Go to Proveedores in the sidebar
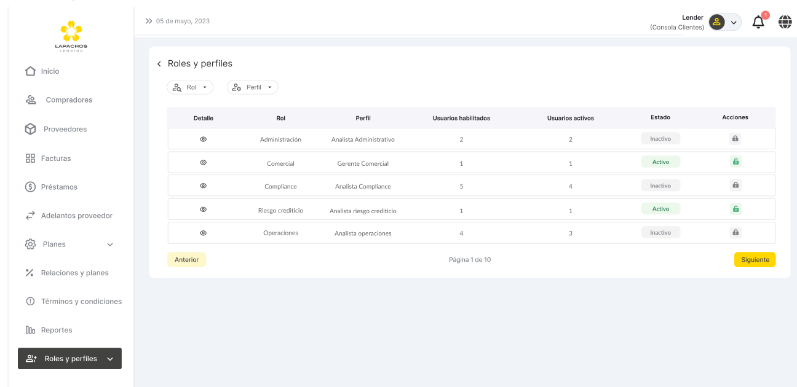Viewport: 797px width, 387px height. coord(65,129)
